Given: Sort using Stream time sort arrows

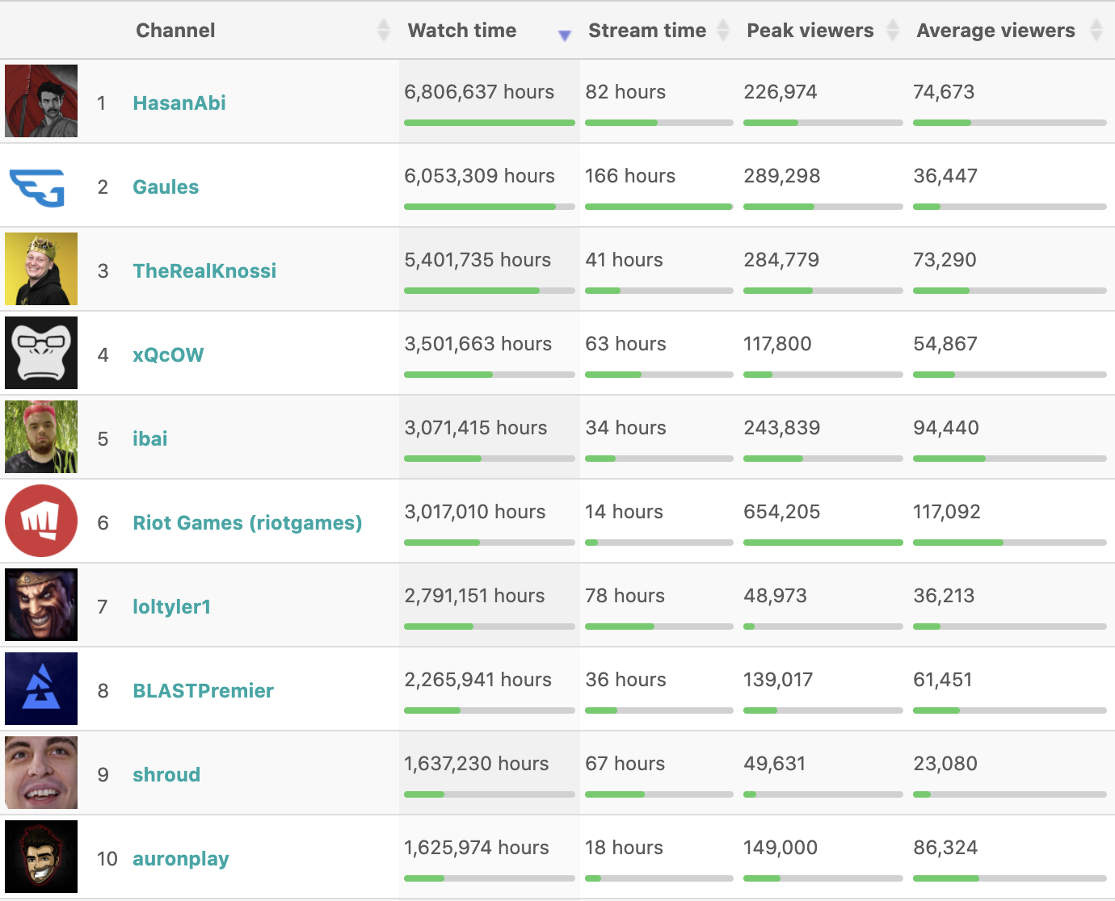Looking at the screenshot, I should click(x=724, y=31).
